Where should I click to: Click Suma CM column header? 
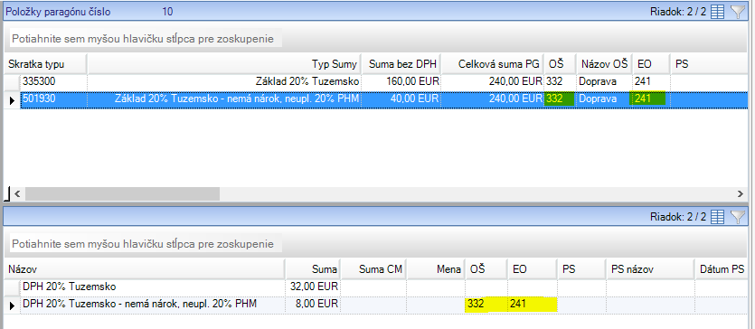(374, 269)
